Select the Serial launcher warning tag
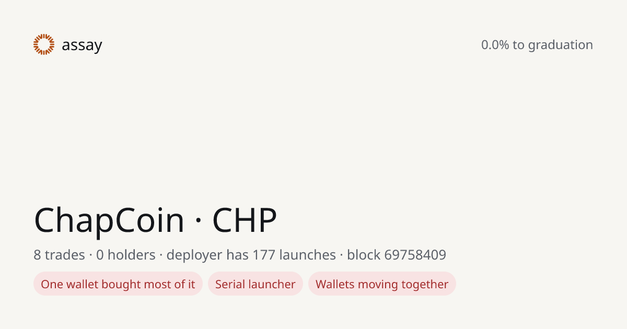Screen dimensions: 627x329 click(x=256, y=284)
